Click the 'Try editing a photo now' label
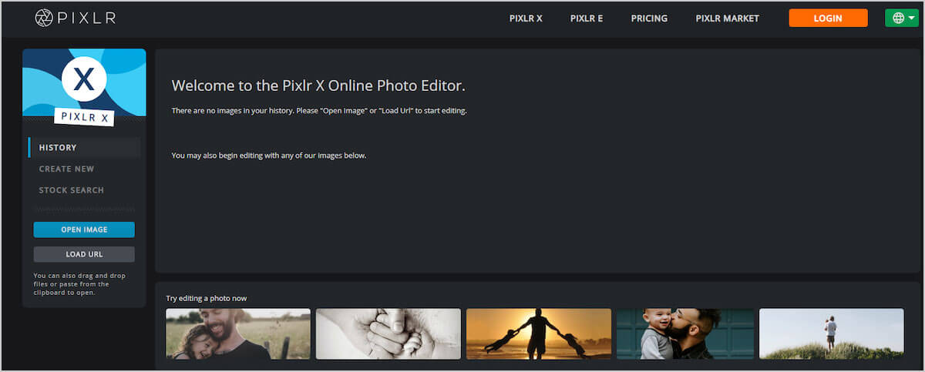Screen dimensions: 925x372 tap(207, 298)
